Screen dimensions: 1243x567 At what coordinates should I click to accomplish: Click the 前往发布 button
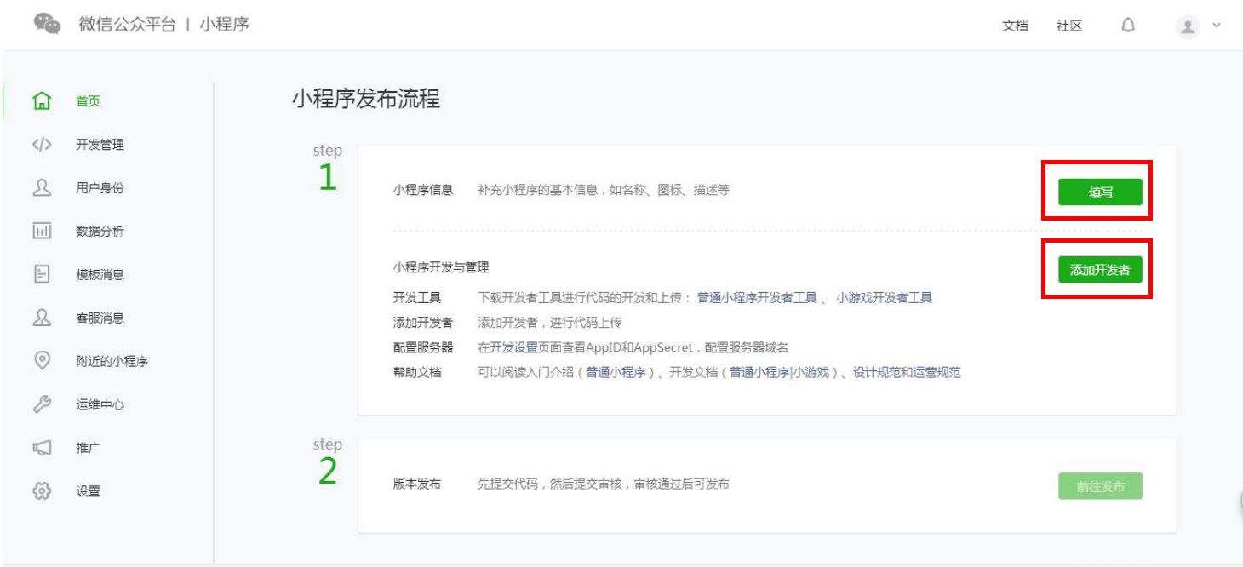pyautogui.click(x=1100, y=487)
